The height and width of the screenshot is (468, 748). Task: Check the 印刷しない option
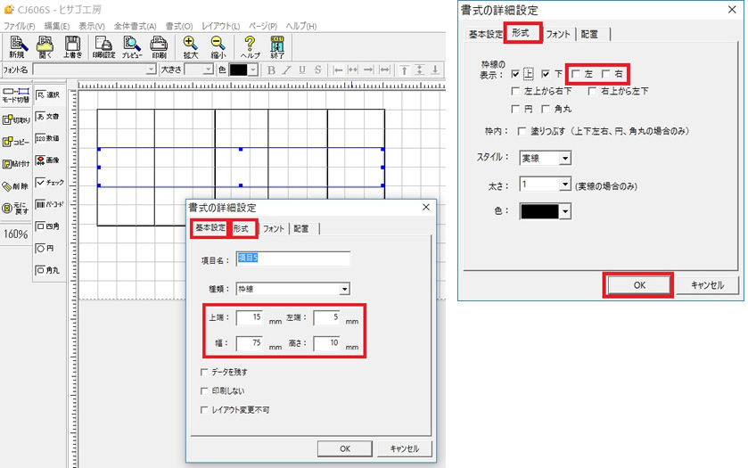[206, 390]
